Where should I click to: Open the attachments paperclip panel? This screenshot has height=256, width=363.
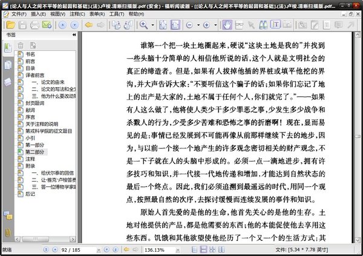click(x=8, y=232)
